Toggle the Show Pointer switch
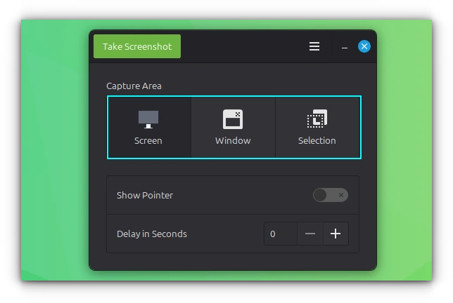 330,195
